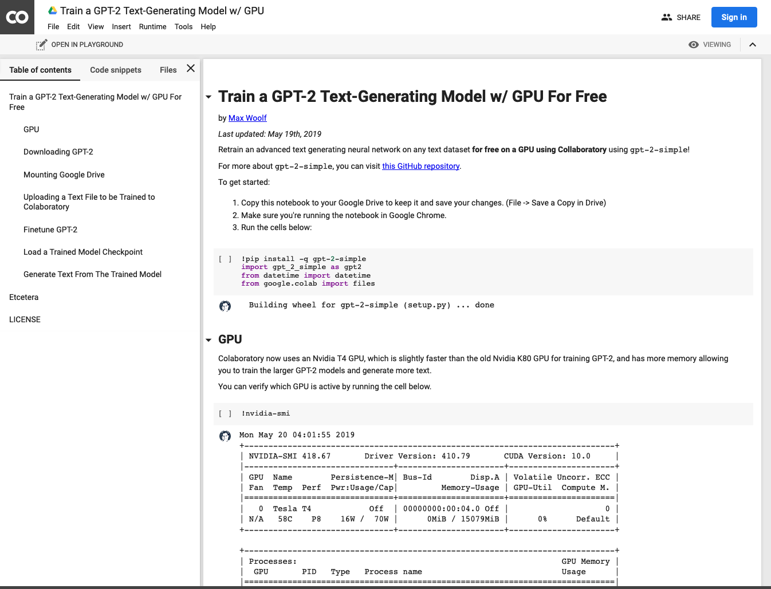771x589 pixels.
Task: Collapse the GPU section heading
Action: [209, 340]
